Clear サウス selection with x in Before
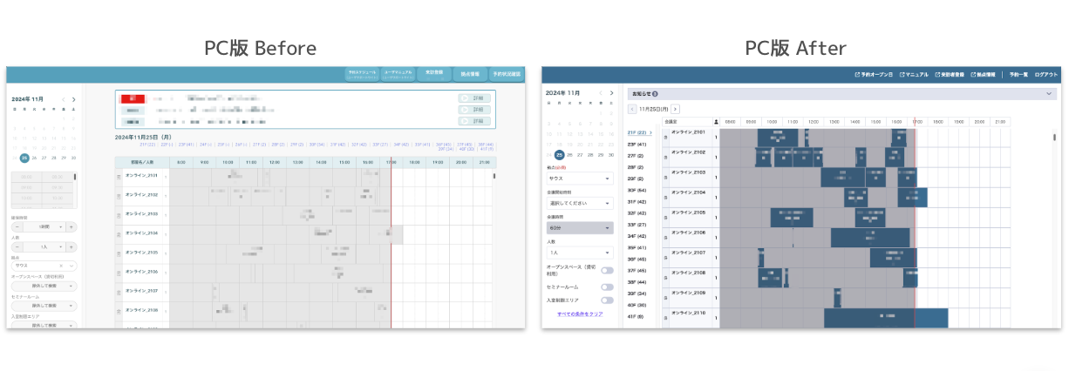The height and width of the screenshot is (371, 1069). [x=61, y=266]
